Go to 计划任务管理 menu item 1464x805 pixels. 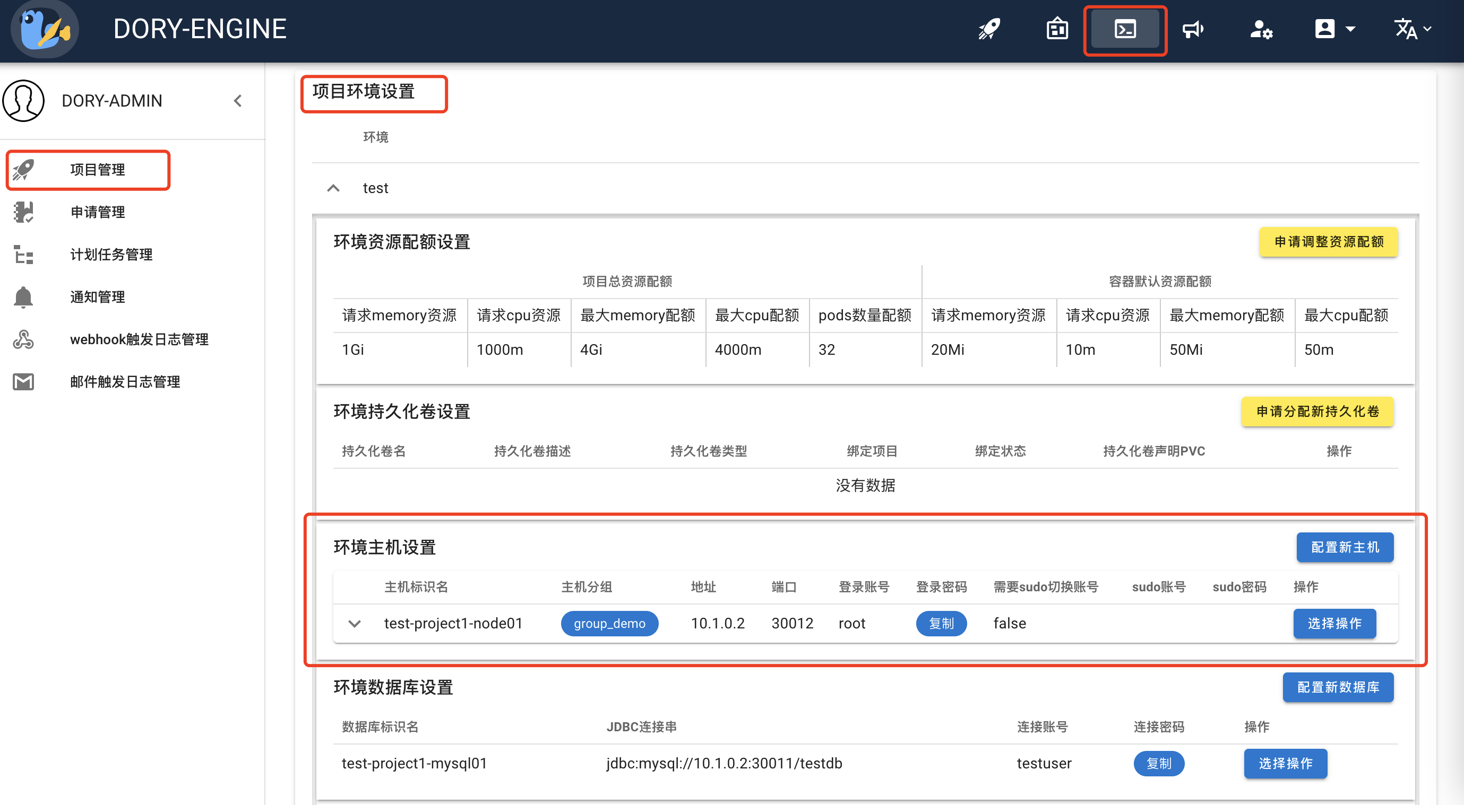111,255
